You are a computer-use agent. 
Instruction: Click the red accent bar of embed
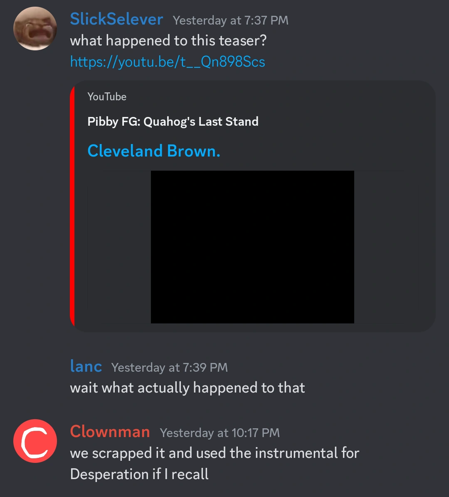tap(72, 206)
